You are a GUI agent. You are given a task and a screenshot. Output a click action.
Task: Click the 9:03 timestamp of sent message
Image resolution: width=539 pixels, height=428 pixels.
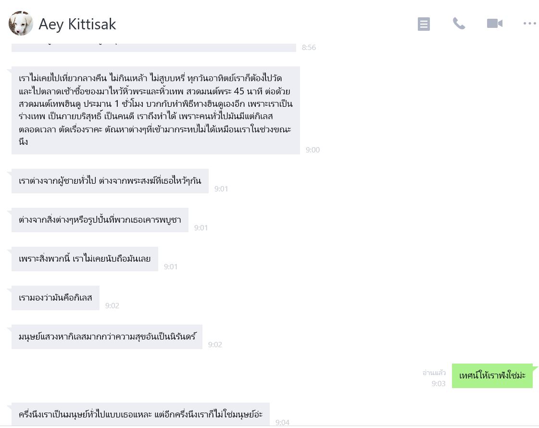click(x=439, y=384)
